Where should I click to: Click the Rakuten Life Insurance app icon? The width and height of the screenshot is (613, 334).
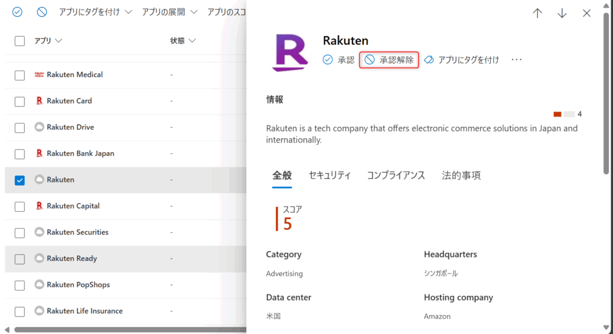(39, 311)
